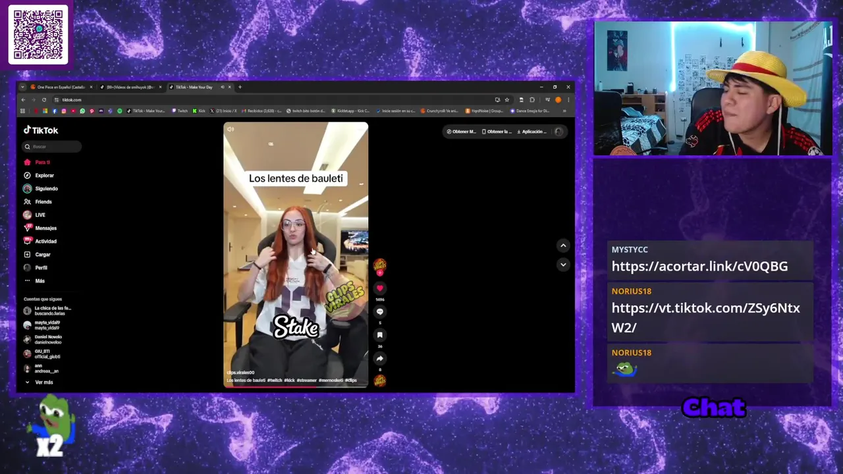Open the video comments bubble icon
This screenshot has height=474, width=843.
pos(380,311)
